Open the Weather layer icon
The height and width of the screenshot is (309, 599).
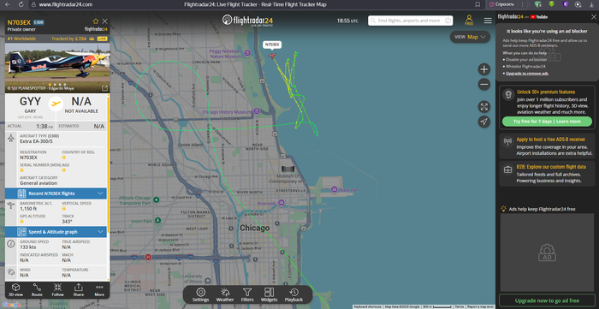225,292
